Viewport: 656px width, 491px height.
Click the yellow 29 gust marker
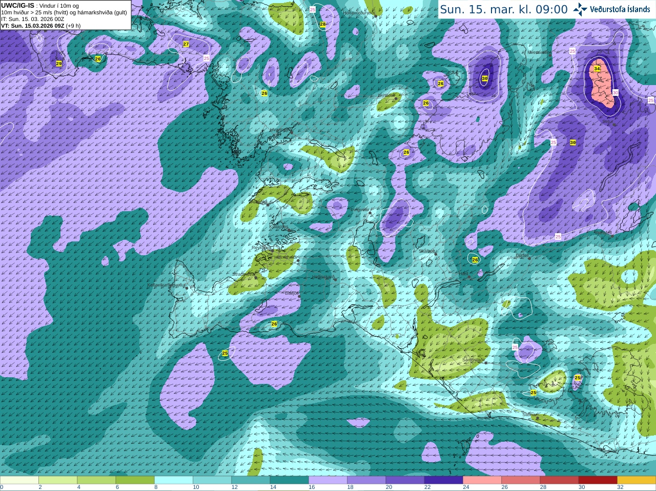(x=59, y=64)
